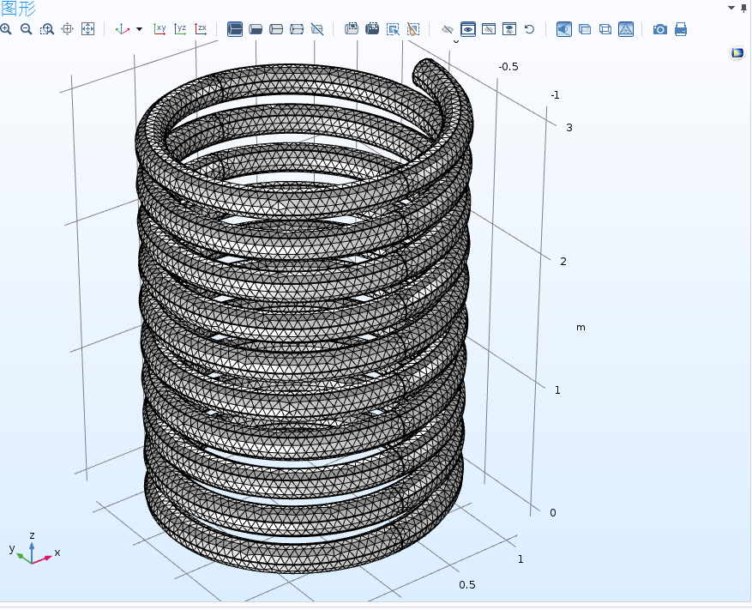This screenshot has height=610, width=752.
Task: Click the Zoom Extents icon
Action: [x=87, y=29]
